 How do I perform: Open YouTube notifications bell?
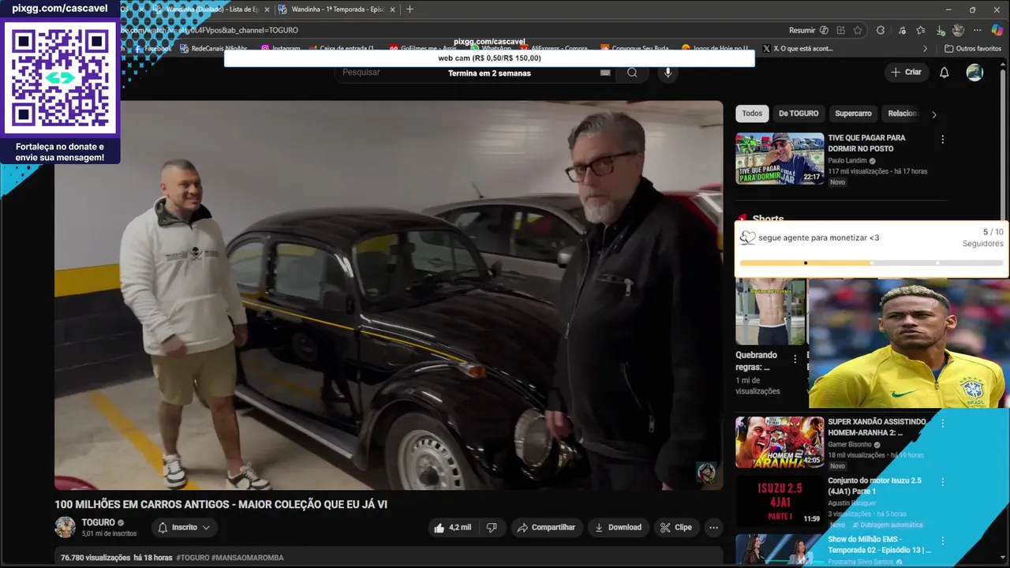pos(944,73)
